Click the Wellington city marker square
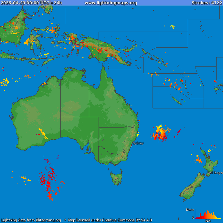Screen dimensions: 223x223 pyautogui.click(x=206, y=175)
